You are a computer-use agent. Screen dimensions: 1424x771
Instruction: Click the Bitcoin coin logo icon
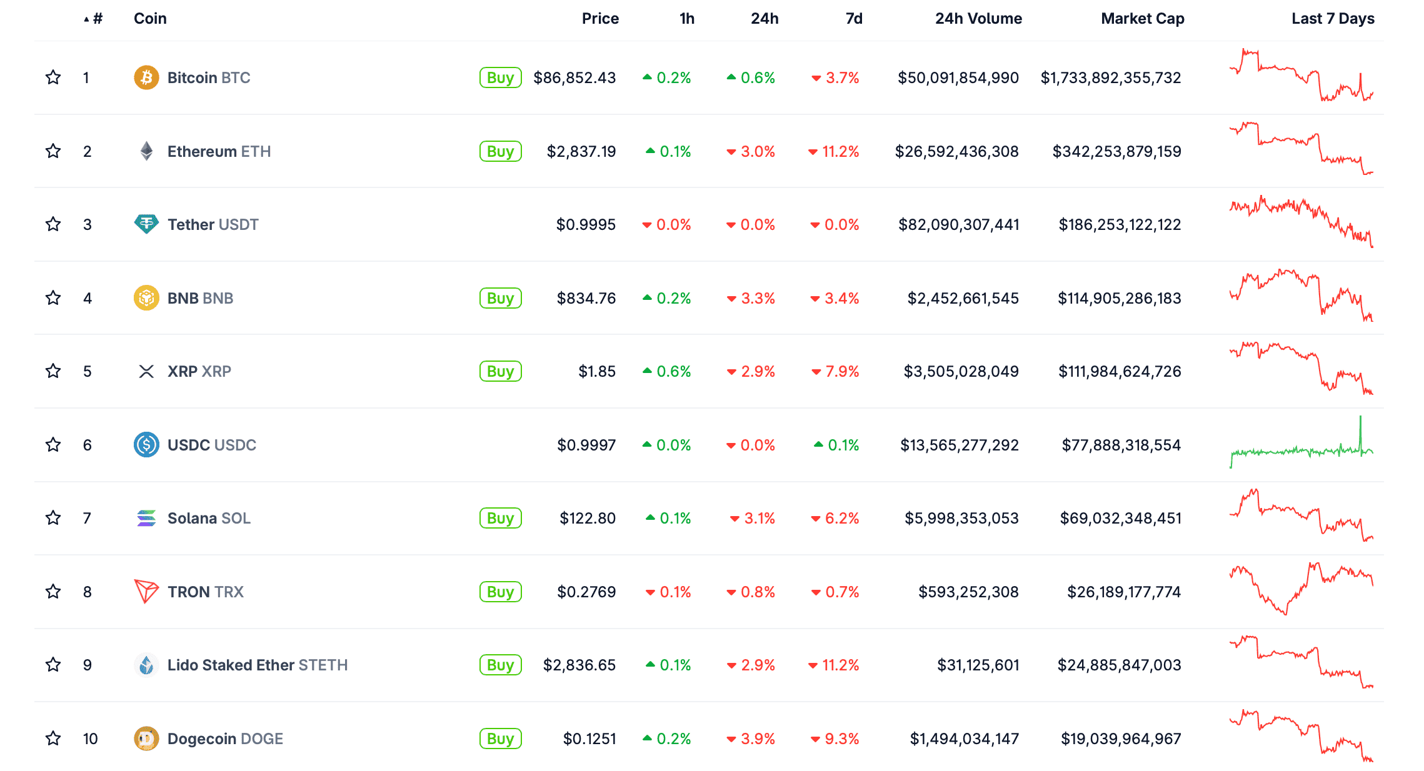146,77
